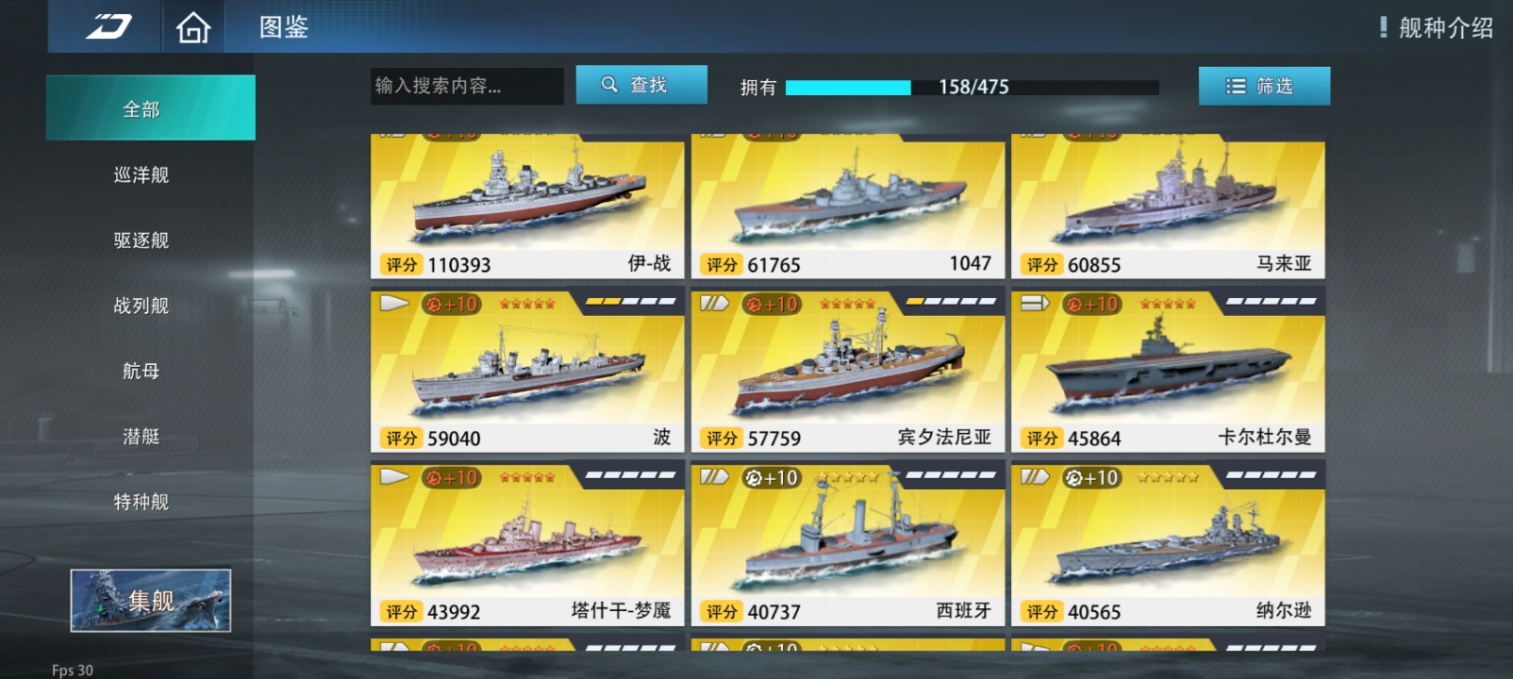
Task: Select the 航母 category
Action: tap(141, 371)
